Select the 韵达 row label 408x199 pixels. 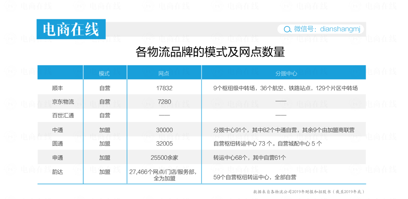[x=58, y=172]
